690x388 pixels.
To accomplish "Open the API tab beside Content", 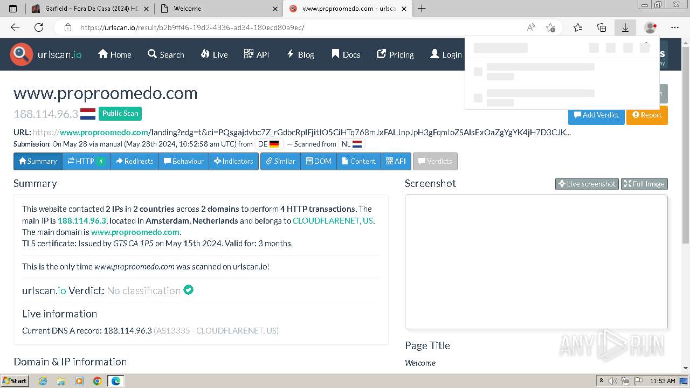I will click(x=396, y=161).
